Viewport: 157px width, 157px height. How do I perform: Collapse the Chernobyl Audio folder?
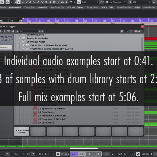19,42
